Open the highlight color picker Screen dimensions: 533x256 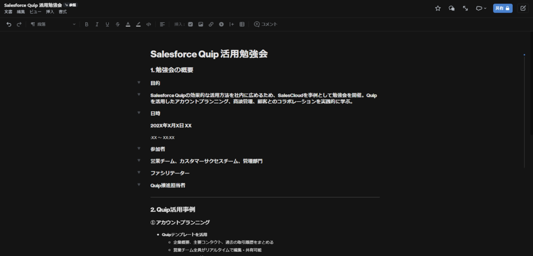(x=138, y=24)
